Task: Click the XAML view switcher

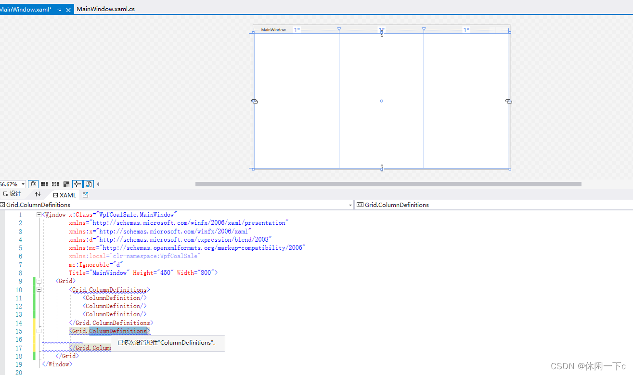Action: [x=65, y=195]
